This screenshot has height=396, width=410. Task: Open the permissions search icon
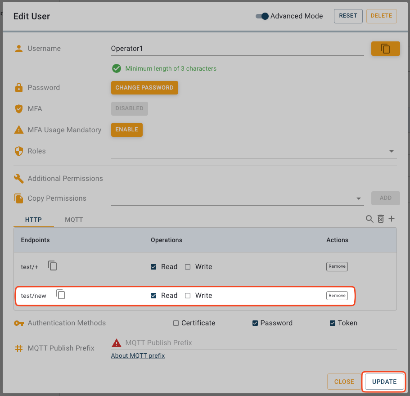(369, 219)
